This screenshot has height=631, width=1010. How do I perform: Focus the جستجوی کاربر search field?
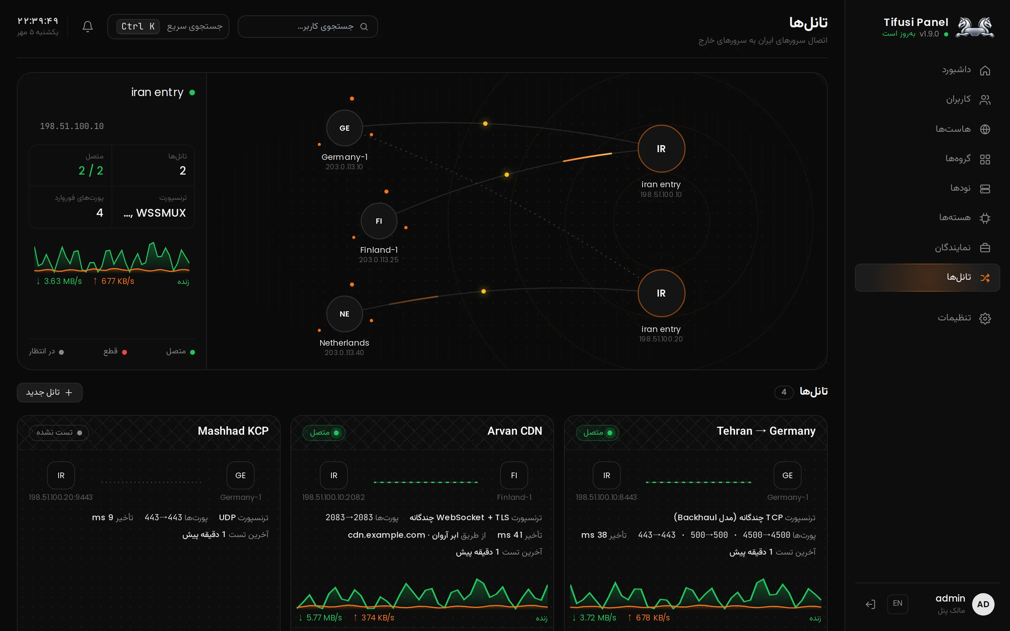(308, 27)
